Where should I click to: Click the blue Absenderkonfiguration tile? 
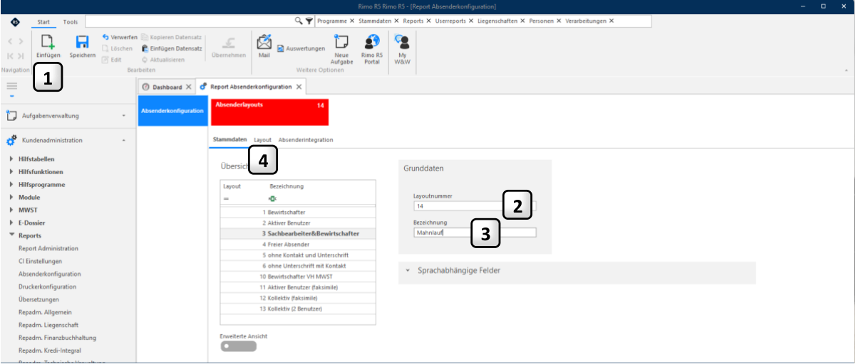click(x=172, y=110)
